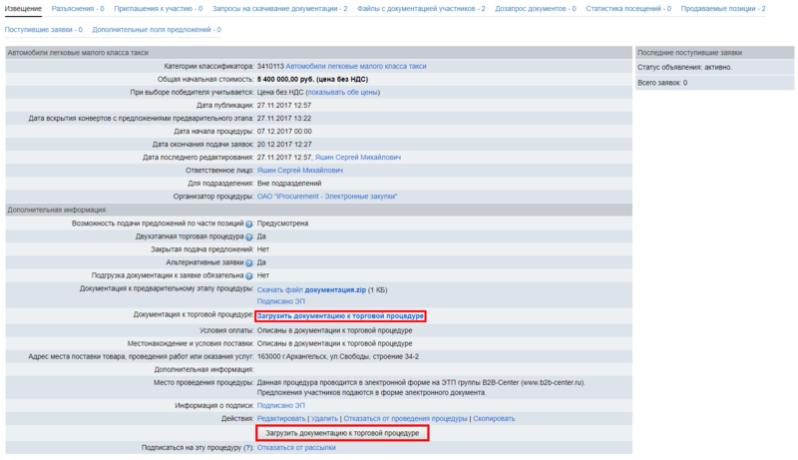Click the 'Скопировать' action link
Viewport: 798px width, 460px height.
tap(494, 419)
